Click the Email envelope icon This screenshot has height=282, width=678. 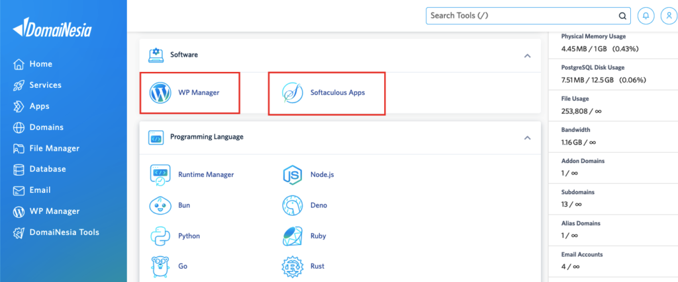pos(19,191)
